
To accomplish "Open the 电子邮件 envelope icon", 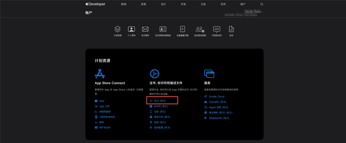I will (x=145, y=29).
